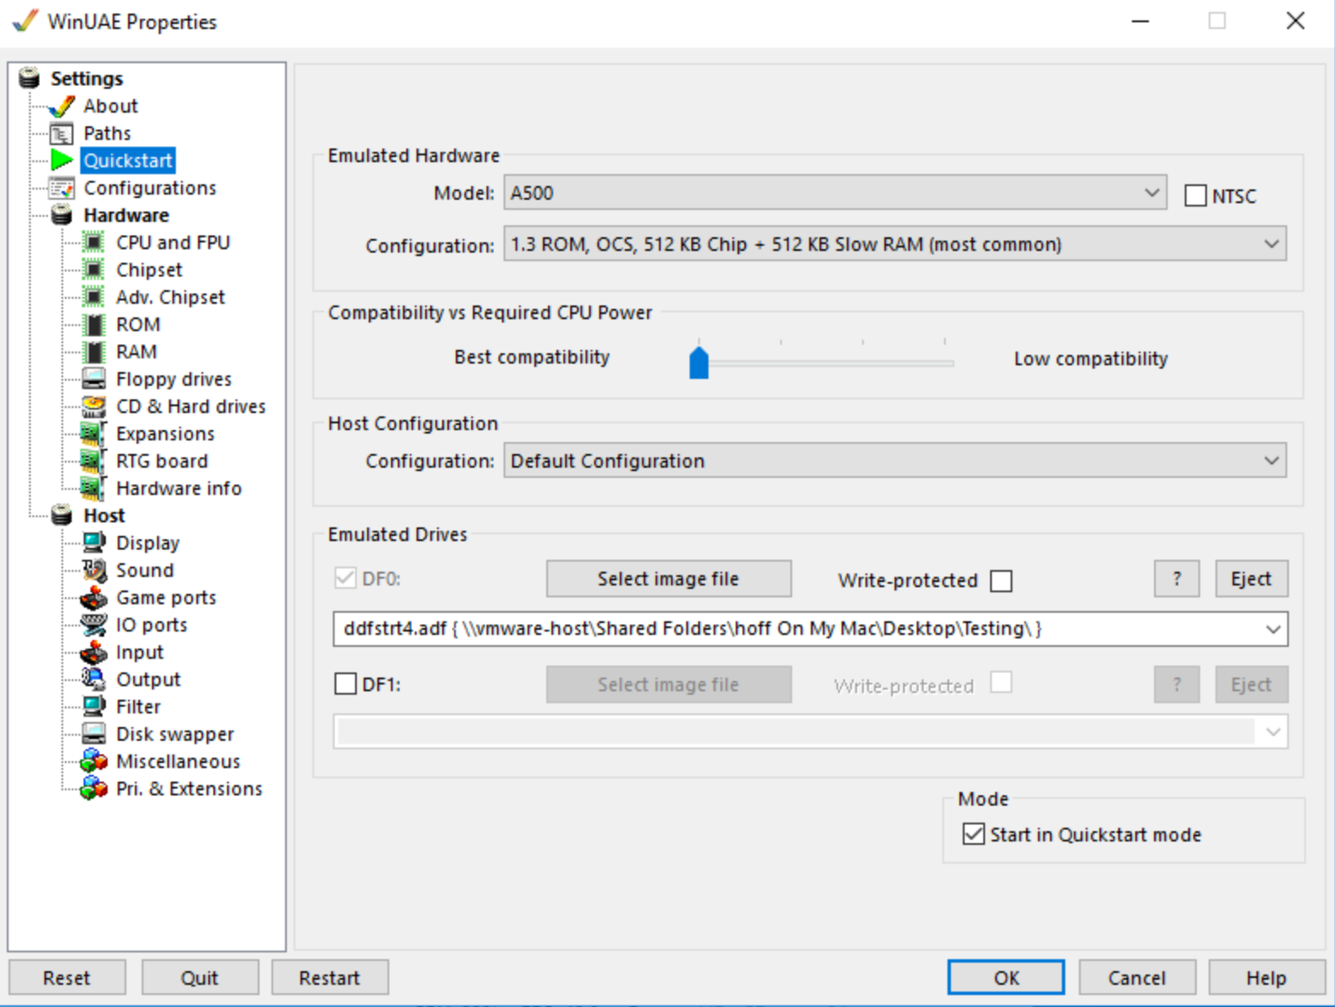Click the Paths page icon
Image resolution: width=1335 pixels, height=1007 pixels.
[x=61, y=133]
